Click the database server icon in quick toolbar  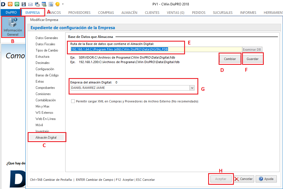37,4
